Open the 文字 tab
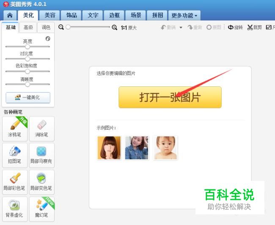Image resolution: width=275 pixels, height=225 pixels. coord(93,15)
